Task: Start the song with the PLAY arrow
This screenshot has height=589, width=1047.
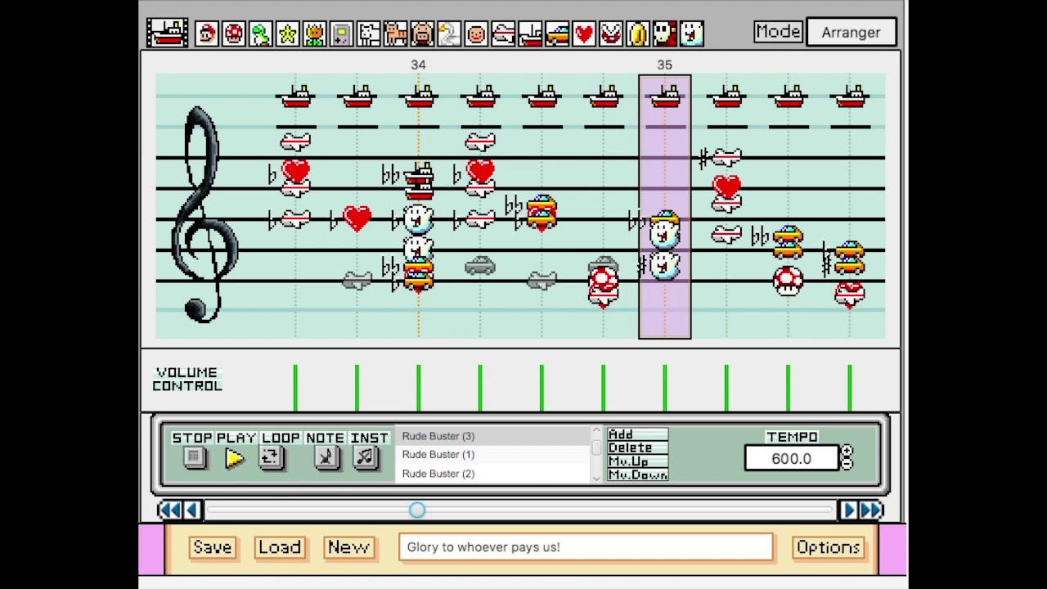Action: [x=235, y=458]
